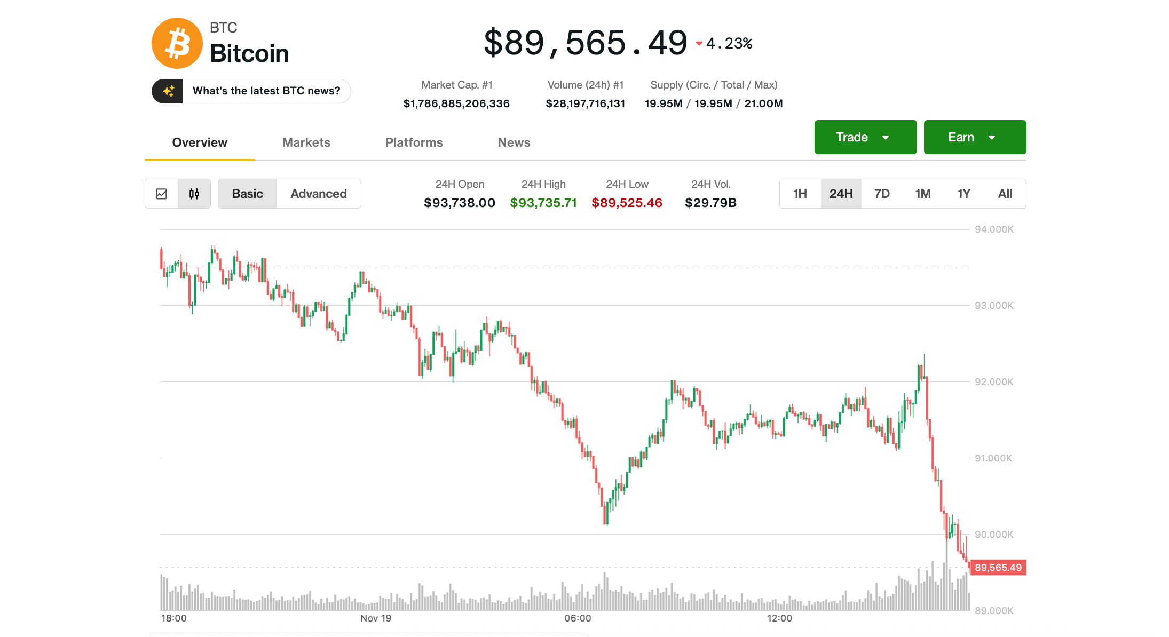The width and height of the screenshot is (1169, 637).
Task: Open the Trade dropdown arrow icon
Action: tap(886, 137)
